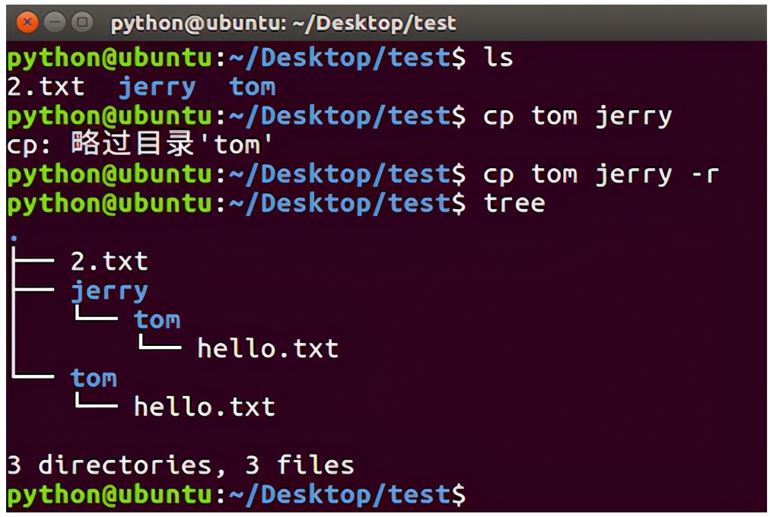Close the terminal window

click(x=27, y=22)
